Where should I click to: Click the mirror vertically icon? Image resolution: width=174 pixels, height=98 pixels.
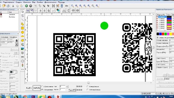coord(68,11)
